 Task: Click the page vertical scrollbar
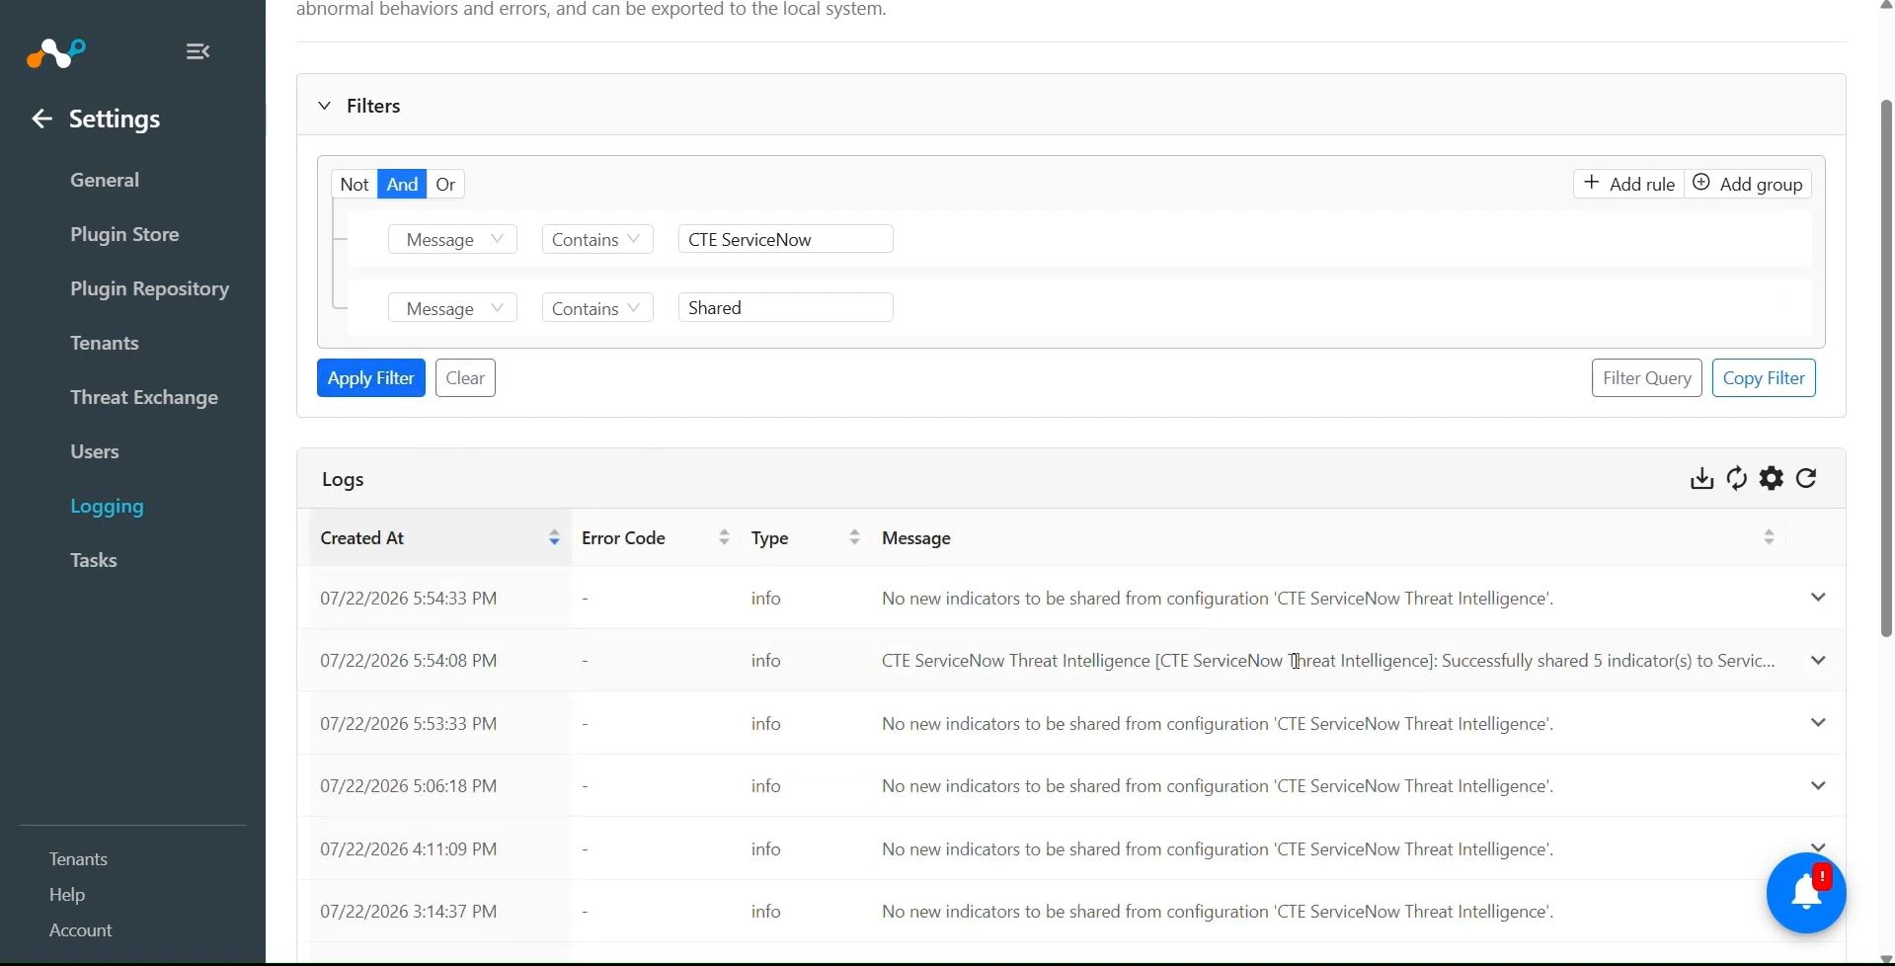[x=1886, y=367]
